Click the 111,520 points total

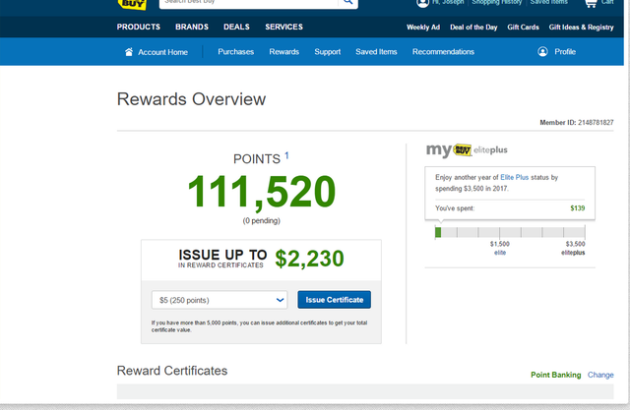tap(262, 192)
